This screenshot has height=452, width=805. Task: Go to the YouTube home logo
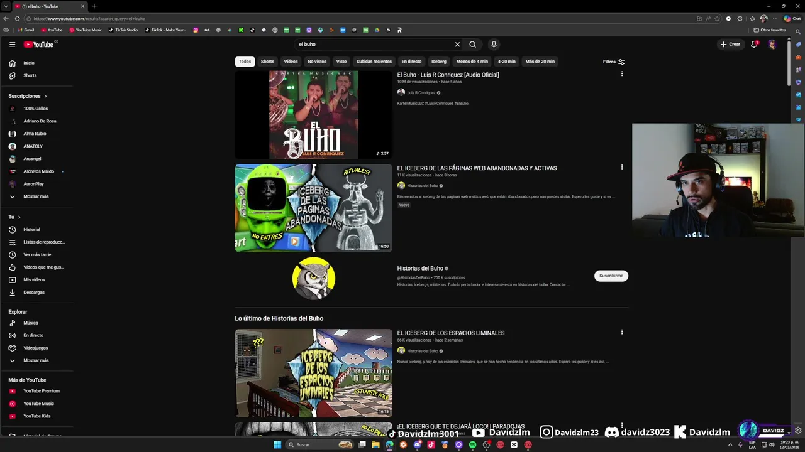pyautogui.click(x=39, y=45)
